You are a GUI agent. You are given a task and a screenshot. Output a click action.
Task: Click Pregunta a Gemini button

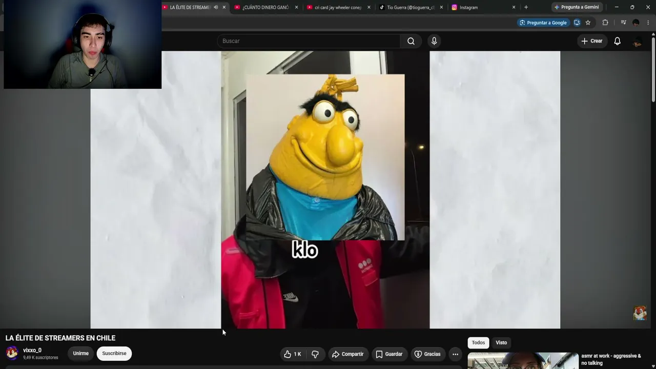(x=576, y=7)
